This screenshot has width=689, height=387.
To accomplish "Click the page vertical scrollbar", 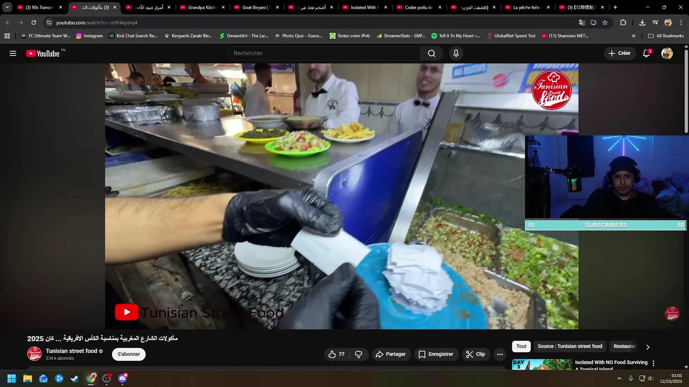I will point(686,90).
